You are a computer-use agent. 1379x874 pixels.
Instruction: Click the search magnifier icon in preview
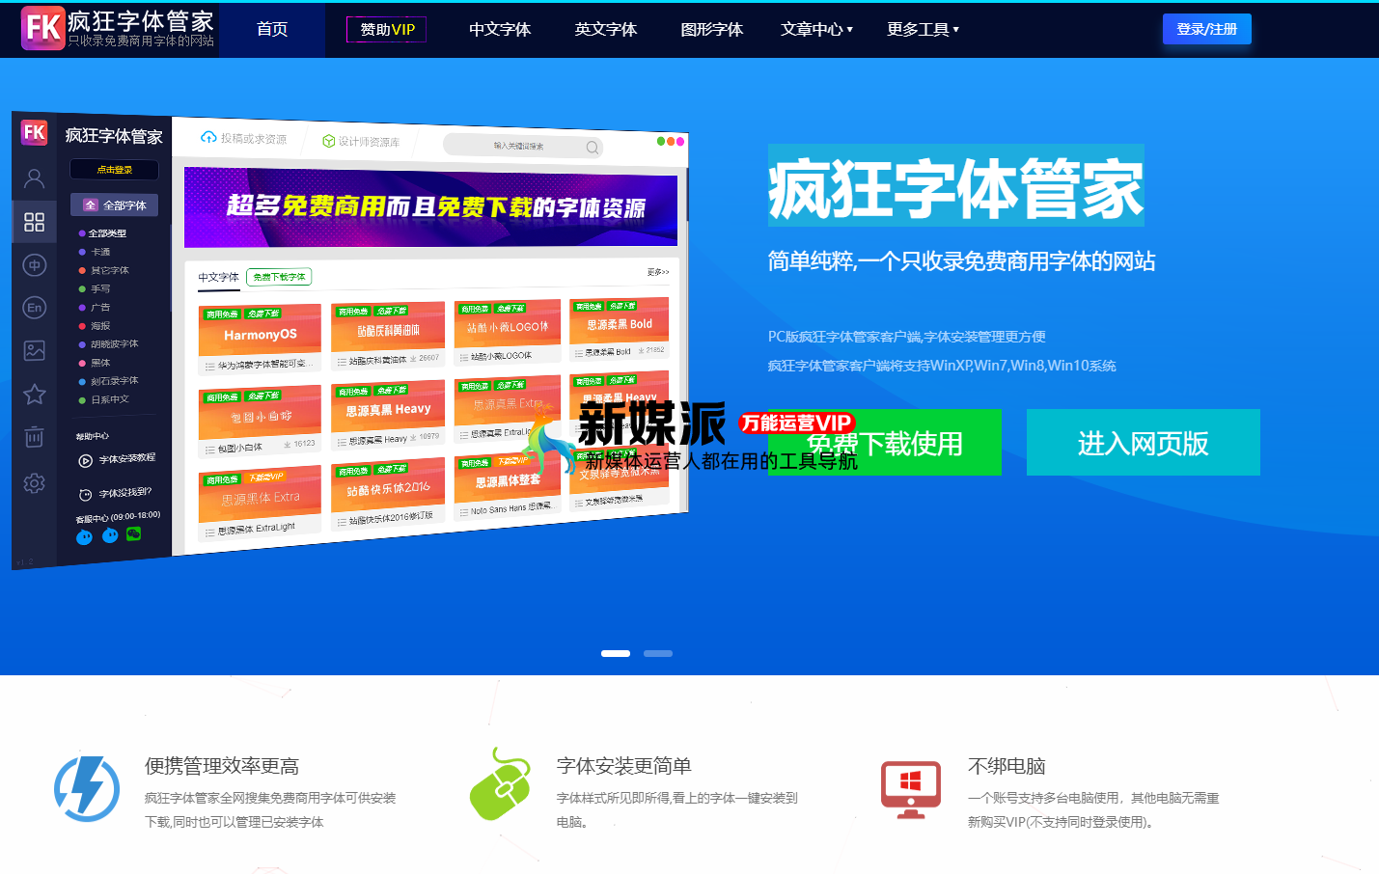(x=593, y=148)
